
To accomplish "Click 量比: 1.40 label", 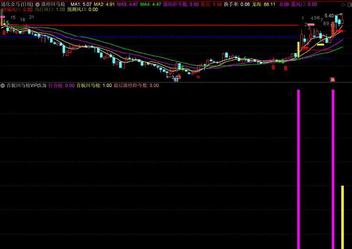I will (211, 4).
